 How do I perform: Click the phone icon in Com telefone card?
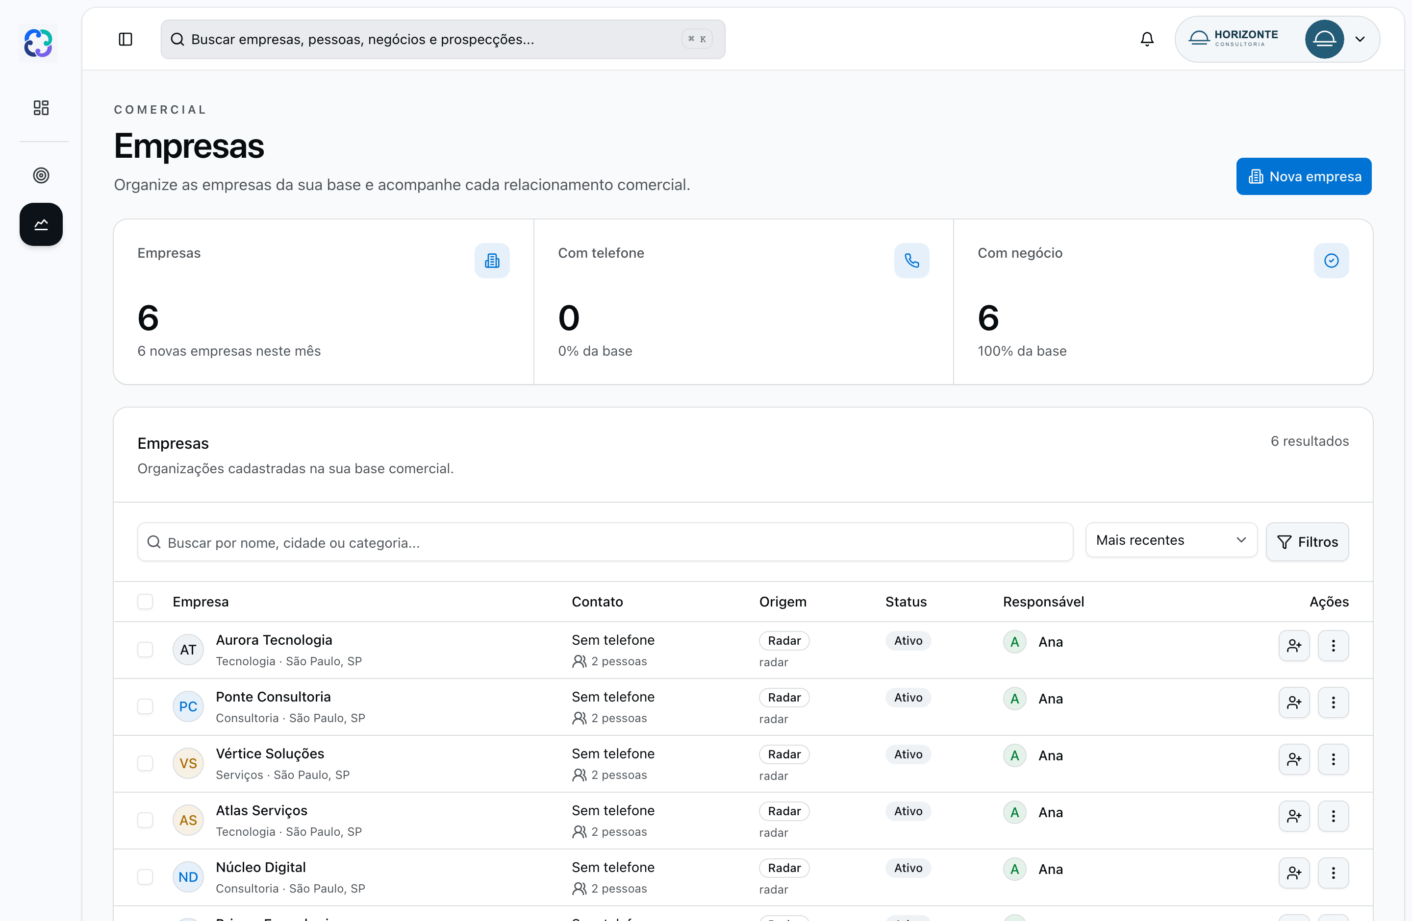pos(911,261)
